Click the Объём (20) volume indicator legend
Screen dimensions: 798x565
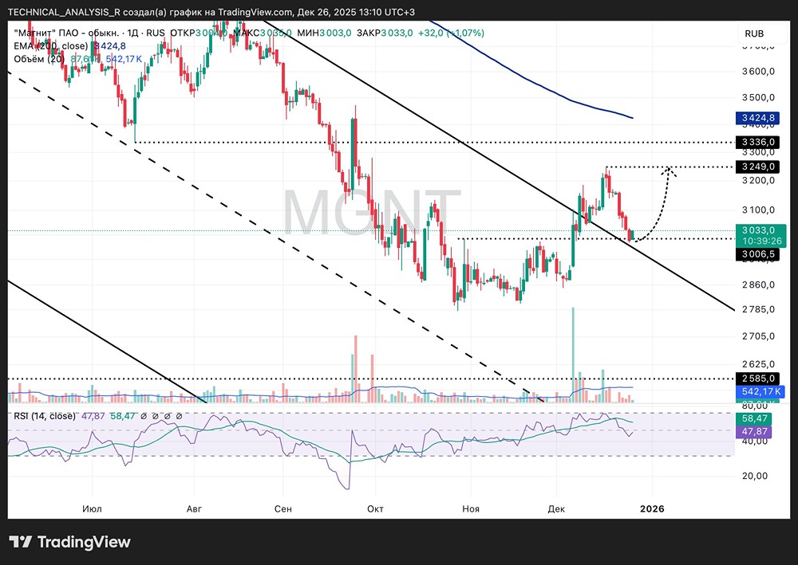[39, 59]
